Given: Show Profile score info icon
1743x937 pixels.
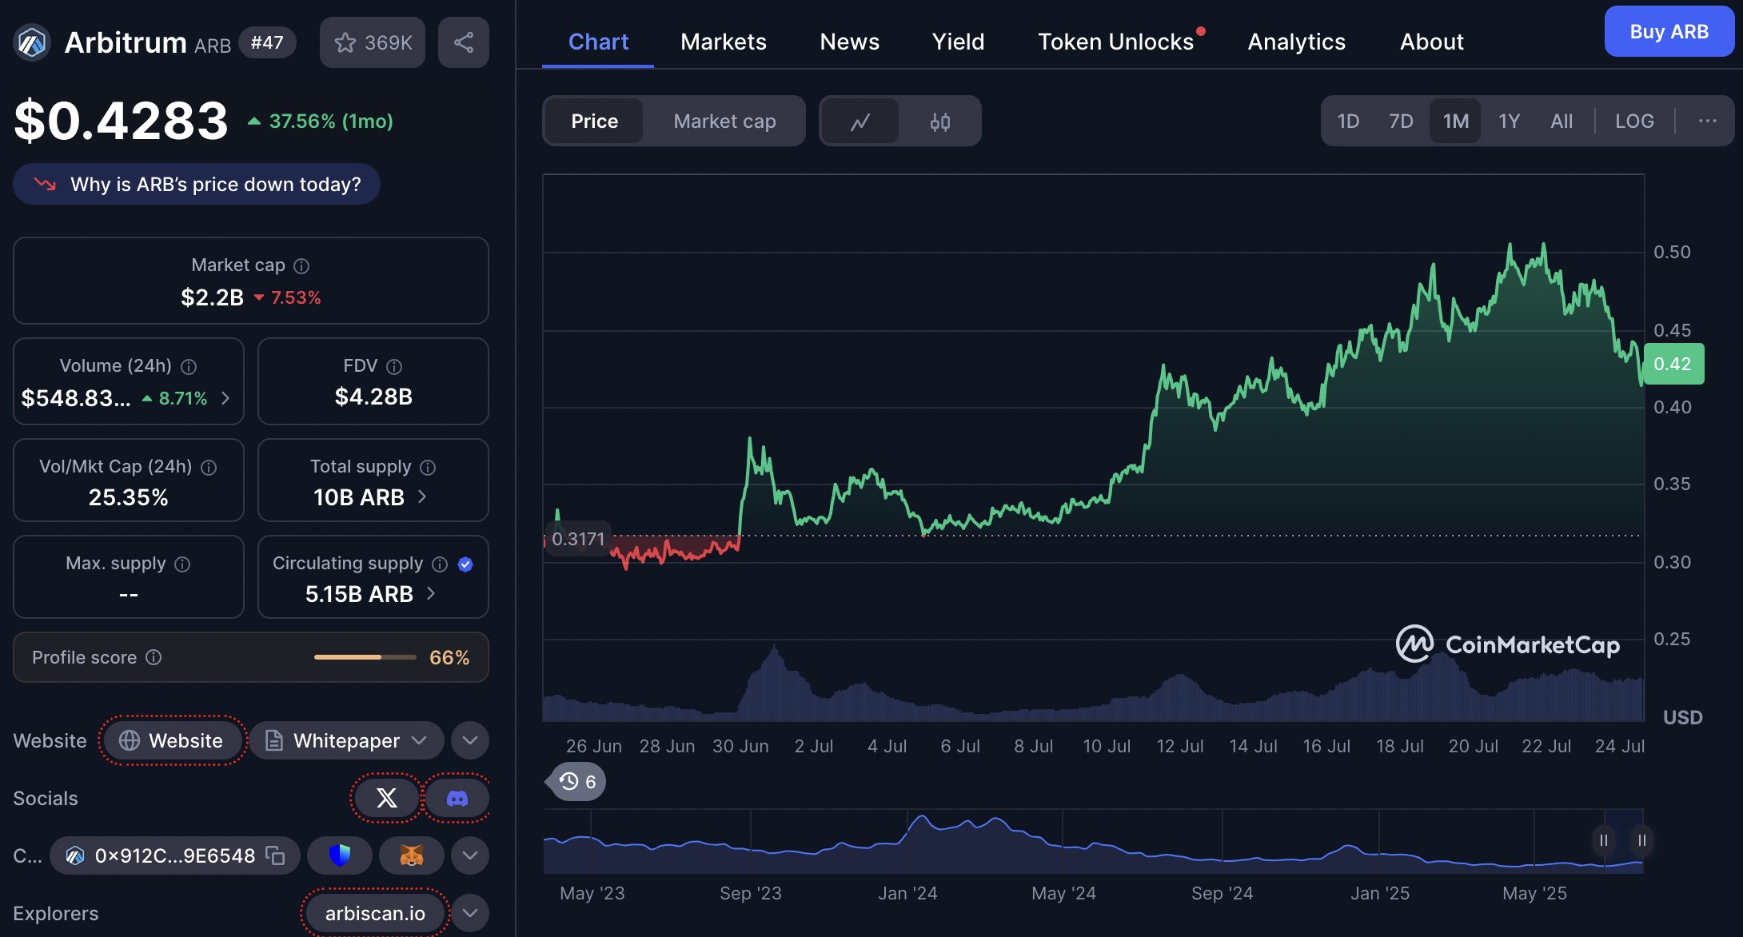Looking at the screenshot, I should (x=154, y=657).
